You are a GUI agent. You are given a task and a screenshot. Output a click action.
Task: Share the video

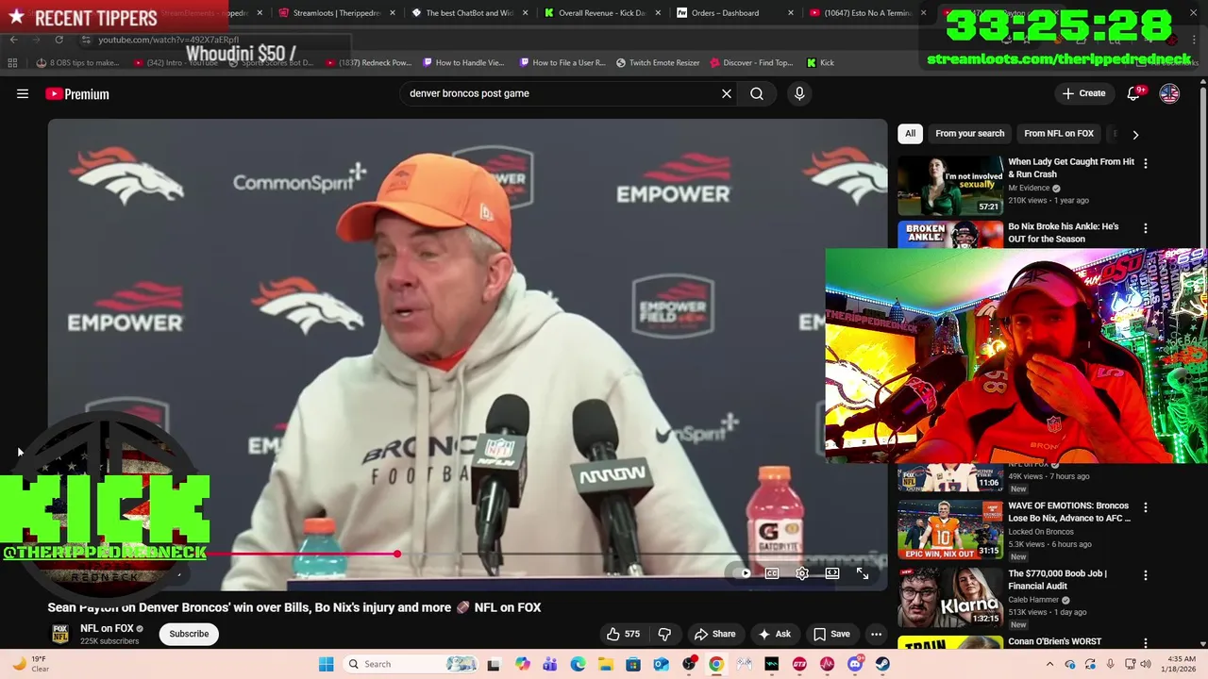pos(714,634)
